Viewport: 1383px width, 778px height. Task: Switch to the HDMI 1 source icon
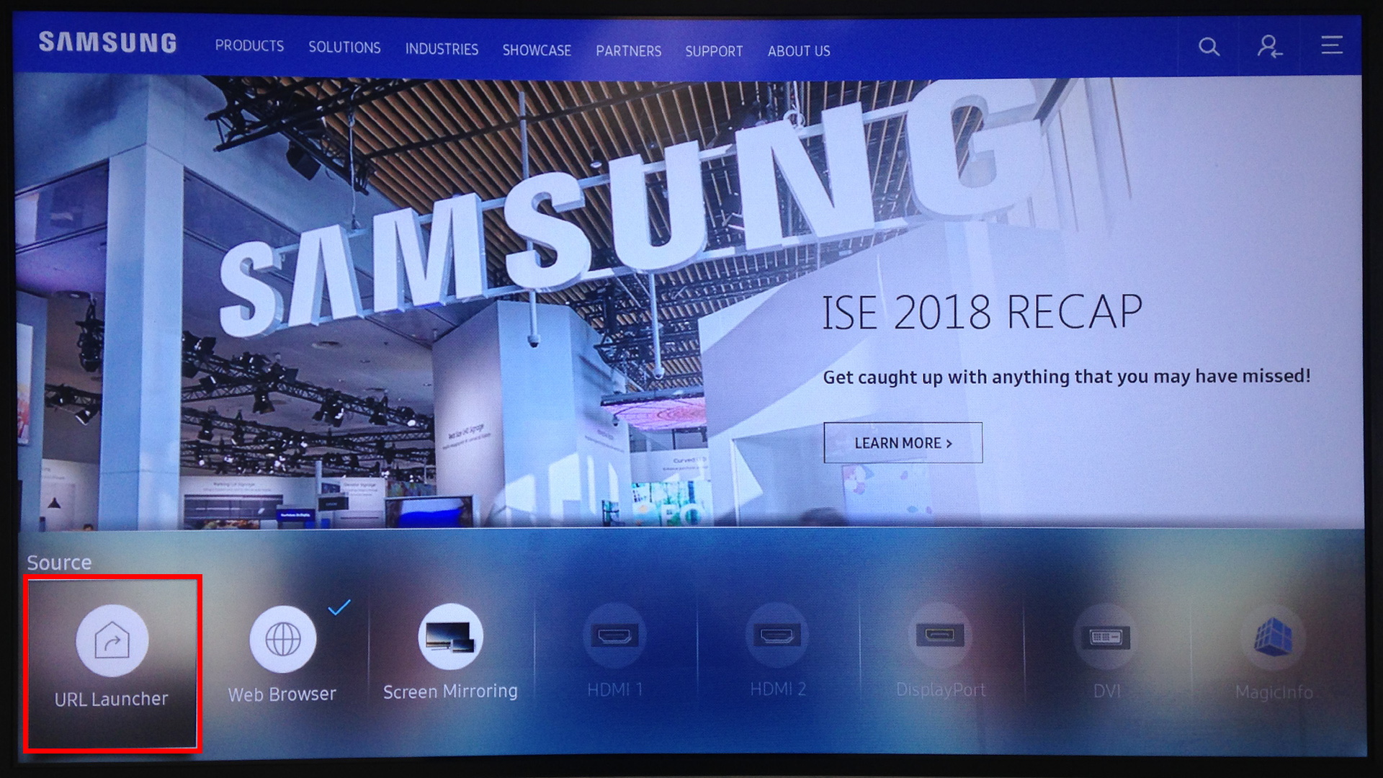click(x=614, y=635)
